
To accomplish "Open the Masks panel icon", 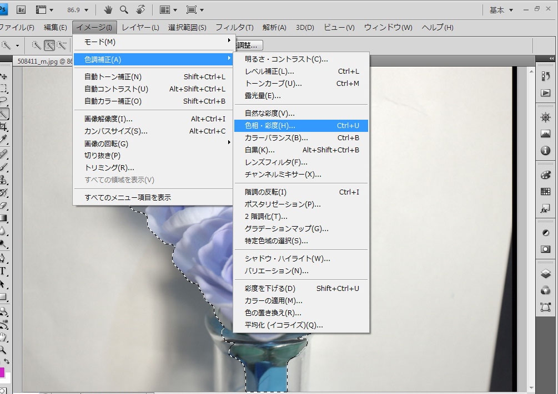I will click(546, 249).
